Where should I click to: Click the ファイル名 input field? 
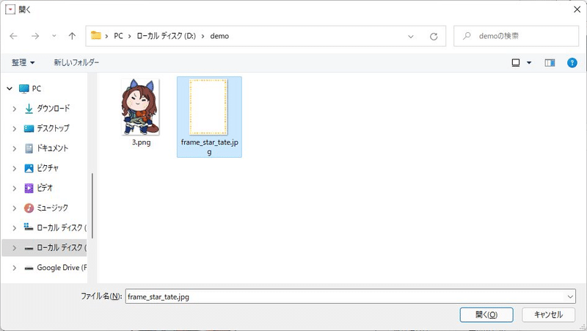pos(344,297)
